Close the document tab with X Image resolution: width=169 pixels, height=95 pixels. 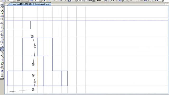click(167, 4)
